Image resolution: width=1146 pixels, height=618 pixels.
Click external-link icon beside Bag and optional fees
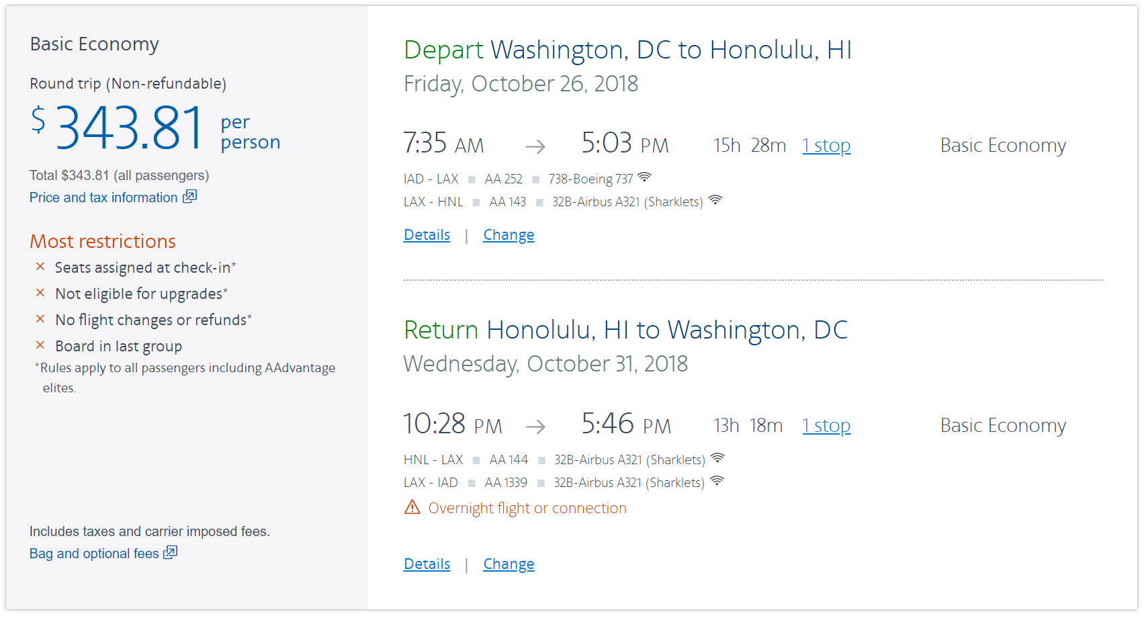click(171, 552)
